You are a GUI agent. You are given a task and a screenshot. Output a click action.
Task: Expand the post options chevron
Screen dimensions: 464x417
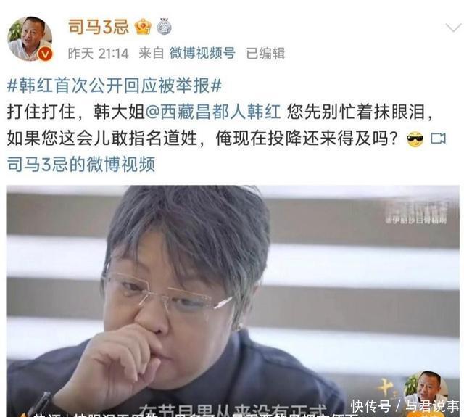453,28
